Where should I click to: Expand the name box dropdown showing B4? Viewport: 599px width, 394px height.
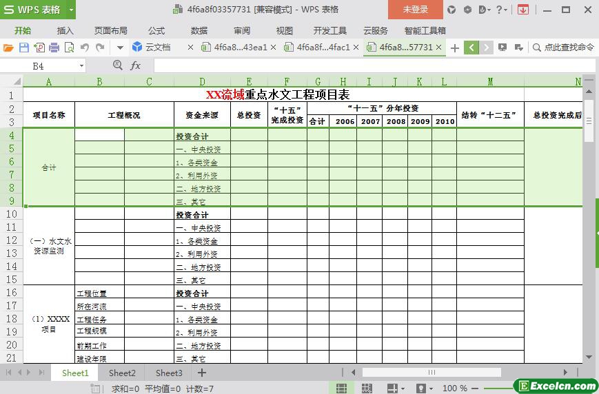click(x=81, y=66)
